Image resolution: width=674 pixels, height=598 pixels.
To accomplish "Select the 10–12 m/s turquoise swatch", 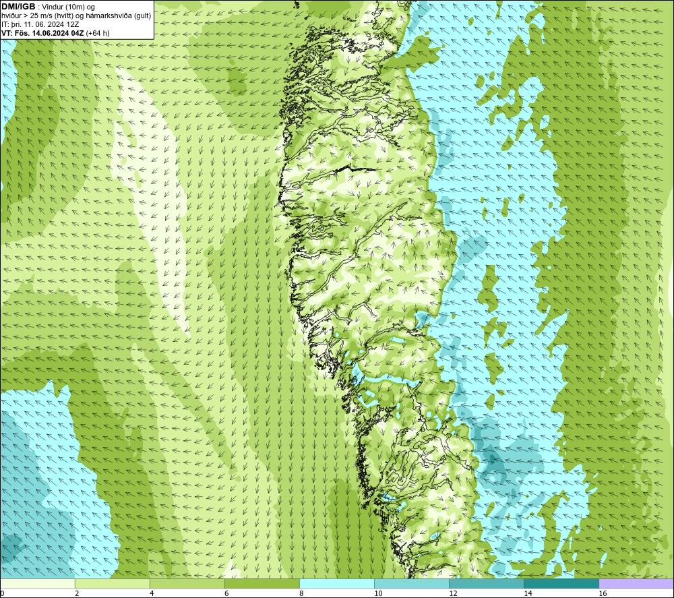I will (x=412, y=583).
